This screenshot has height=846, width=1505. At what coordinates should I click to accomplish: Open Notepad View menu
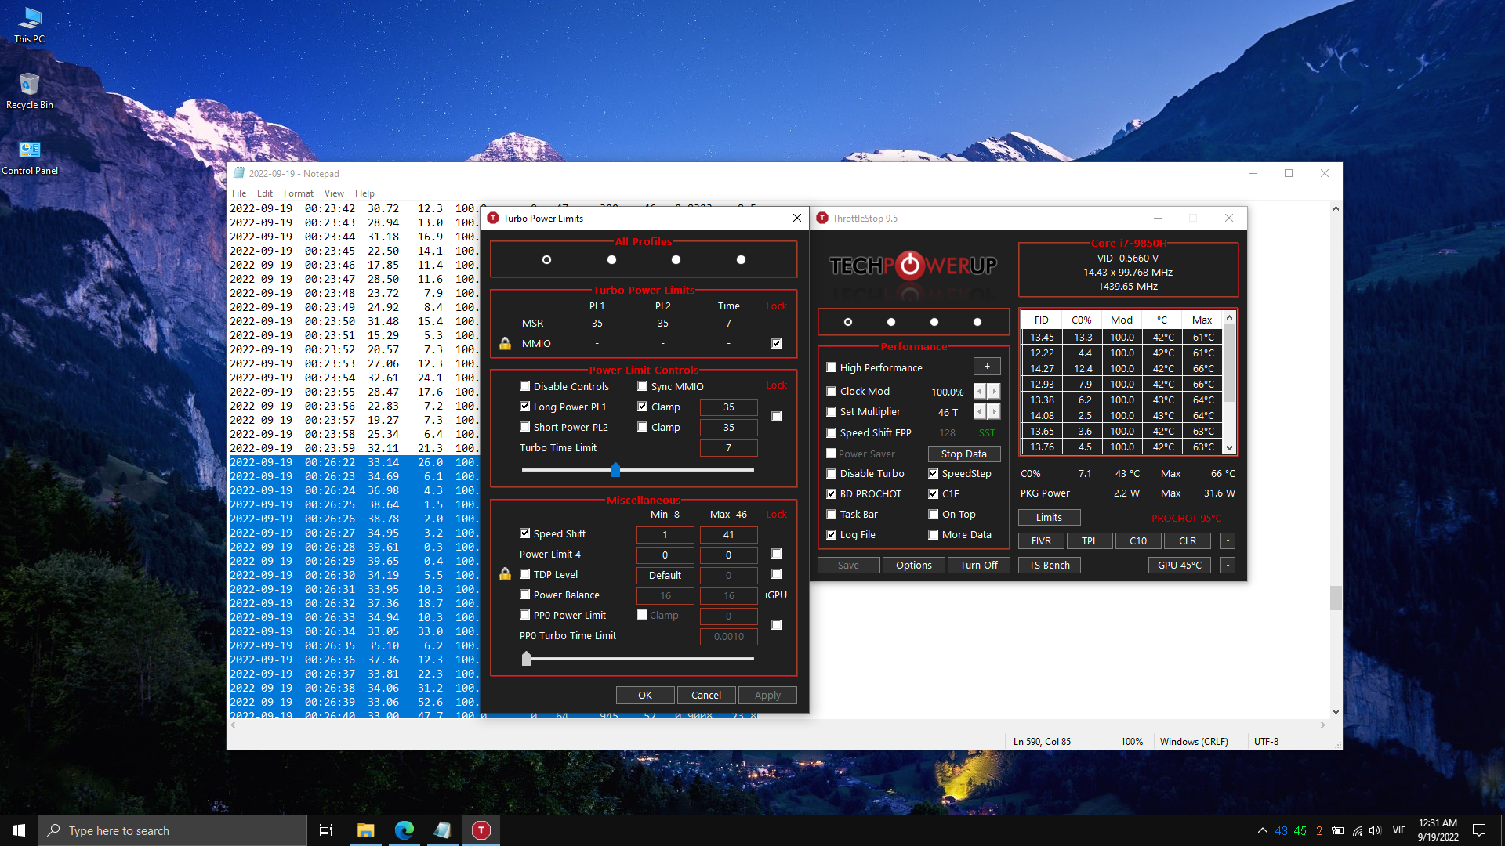[334, 193]
